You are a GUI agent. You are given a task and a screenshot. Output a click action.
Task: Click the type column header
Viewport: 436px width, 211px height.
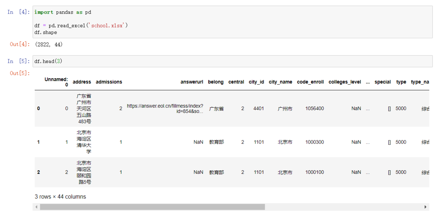(401, 82)
